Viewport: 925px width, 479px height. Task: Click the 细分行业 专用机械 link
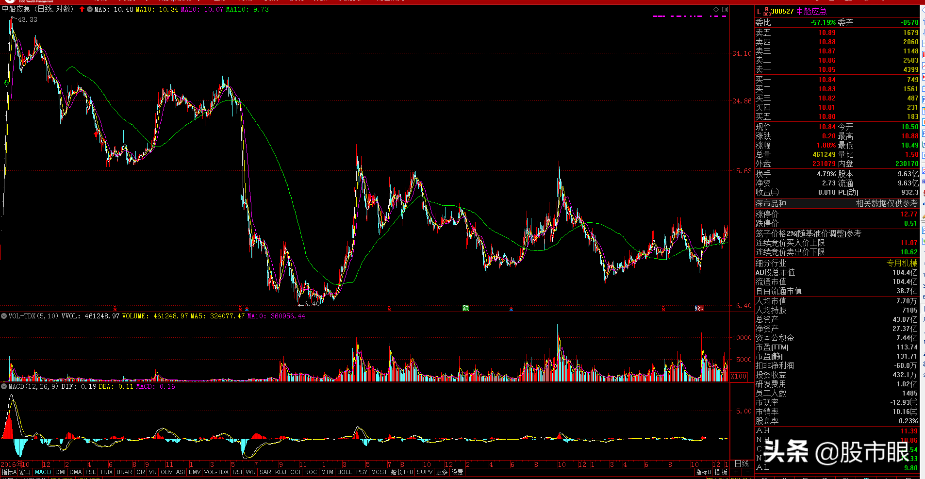pyautogui.click(x=902, y=263)
